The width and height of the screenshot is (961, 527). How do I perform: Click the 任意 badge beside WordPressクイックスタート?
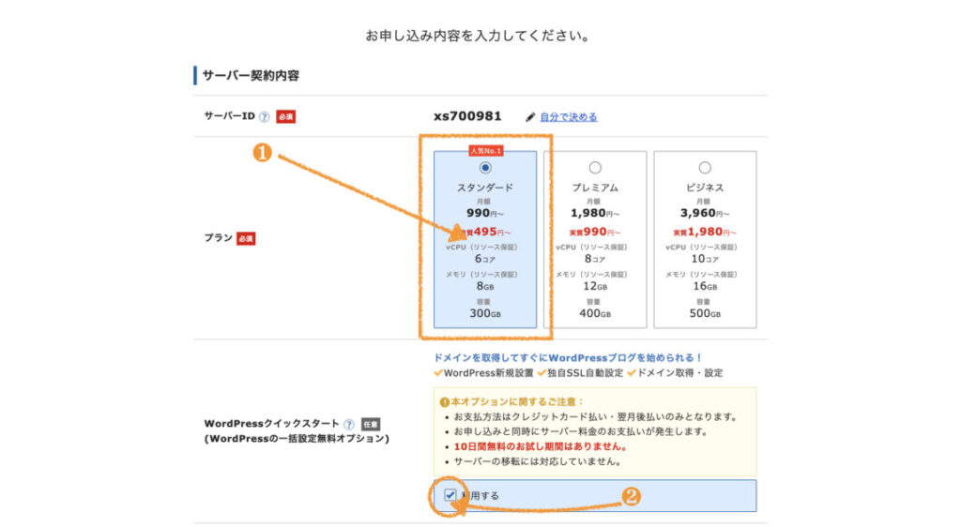coord(369,424)
